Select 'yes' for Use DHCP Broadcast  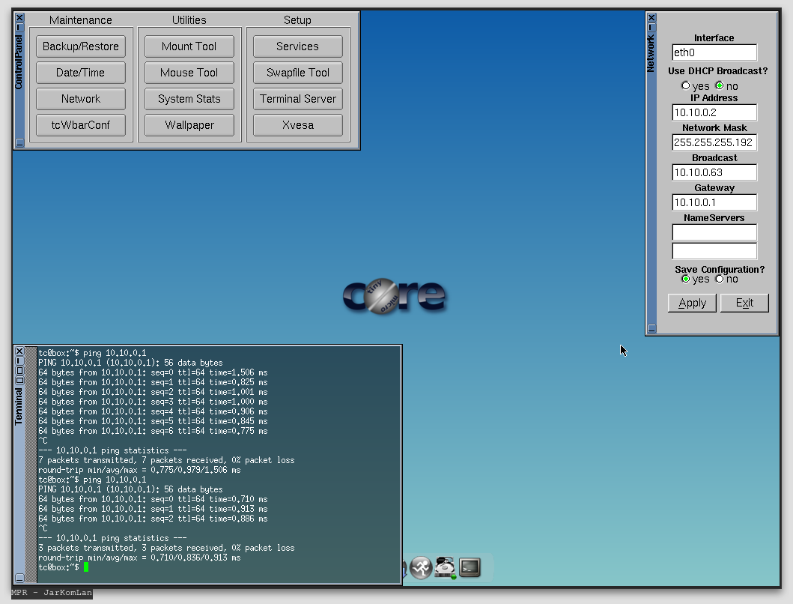pos(685,85)
